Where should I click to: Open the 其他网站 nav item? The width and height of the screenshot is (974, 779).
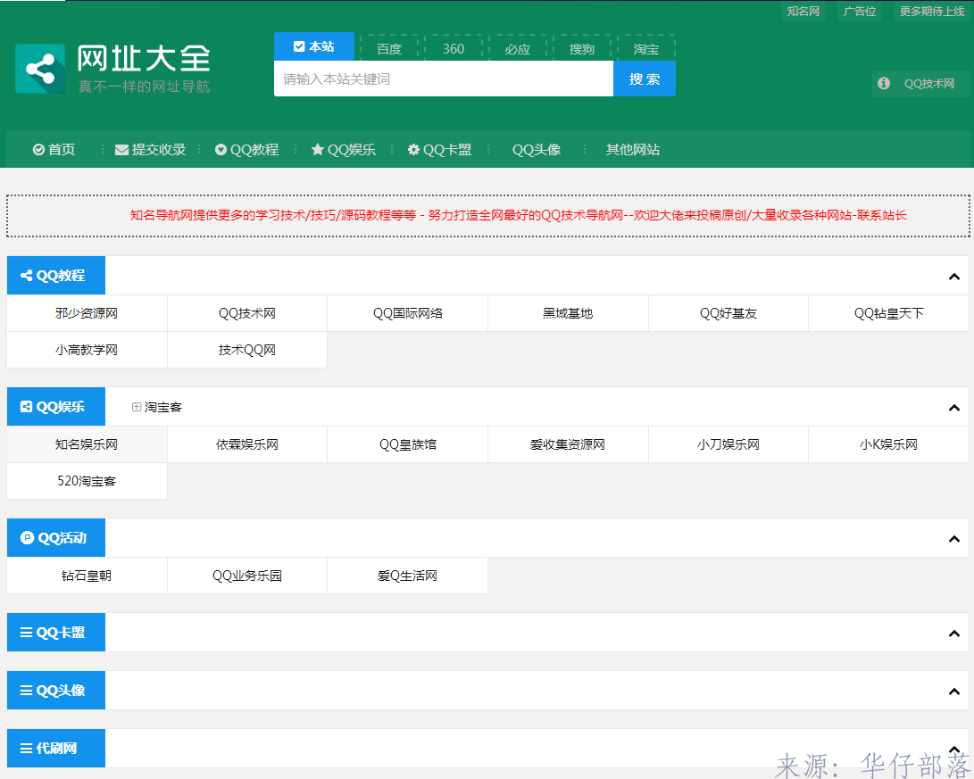coord(633,150)
